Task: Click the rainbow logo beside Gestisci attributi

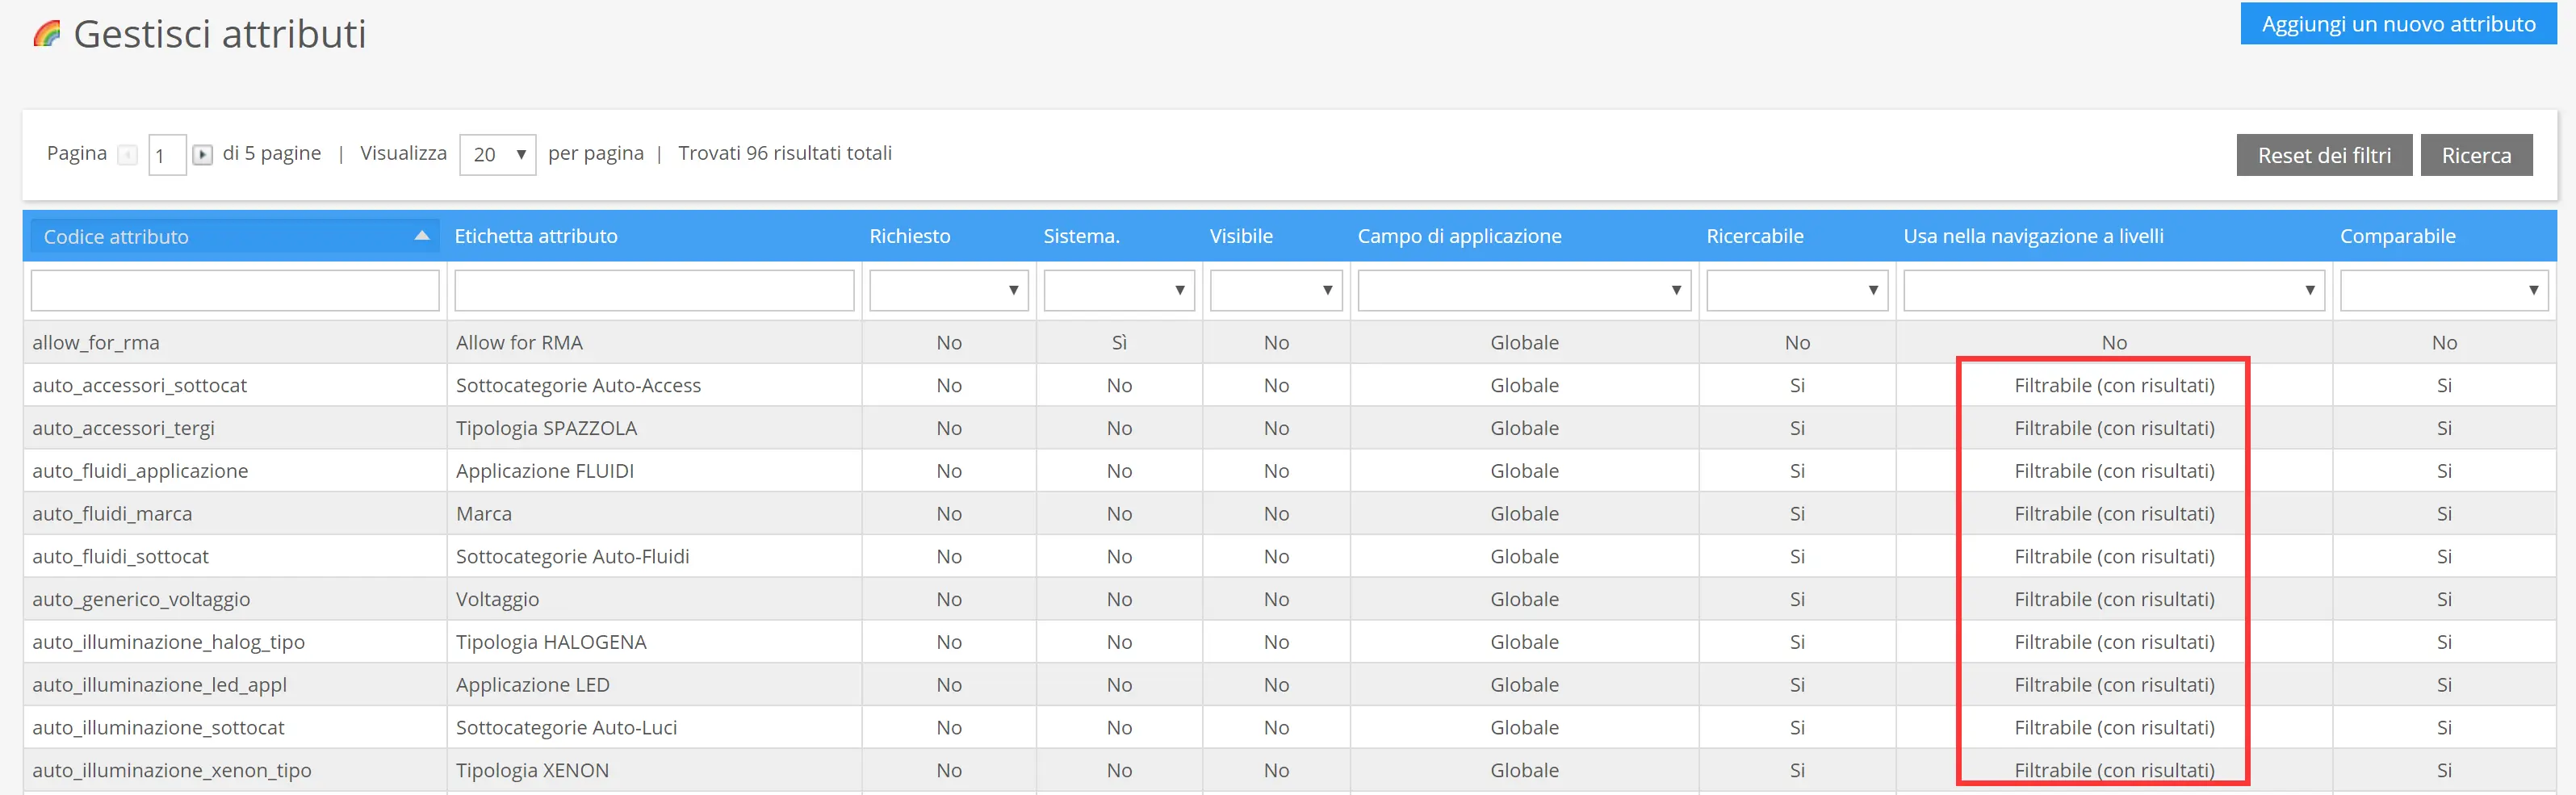Action: pyautogui.click(x=47, y=34)
